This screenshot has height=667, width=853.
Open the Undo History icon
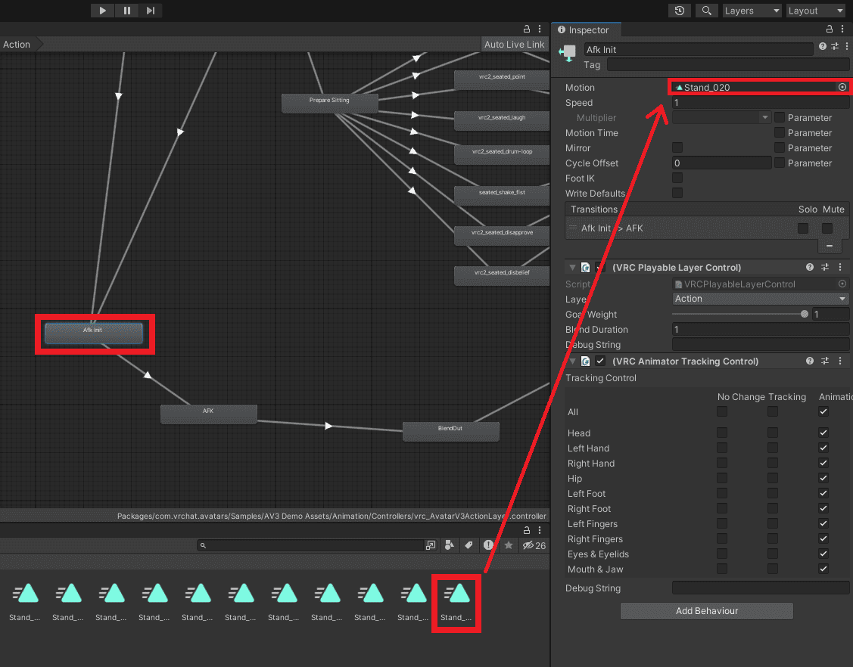(x=680, y=11)
